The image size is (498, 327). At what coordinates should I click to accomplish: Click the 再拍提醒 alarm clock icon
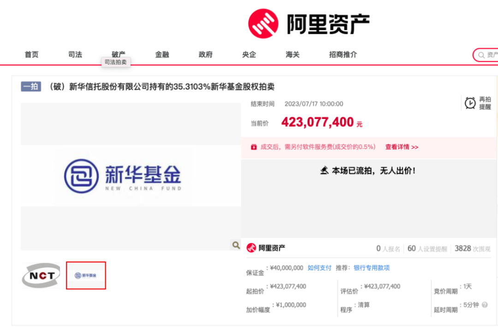(470, 103)
